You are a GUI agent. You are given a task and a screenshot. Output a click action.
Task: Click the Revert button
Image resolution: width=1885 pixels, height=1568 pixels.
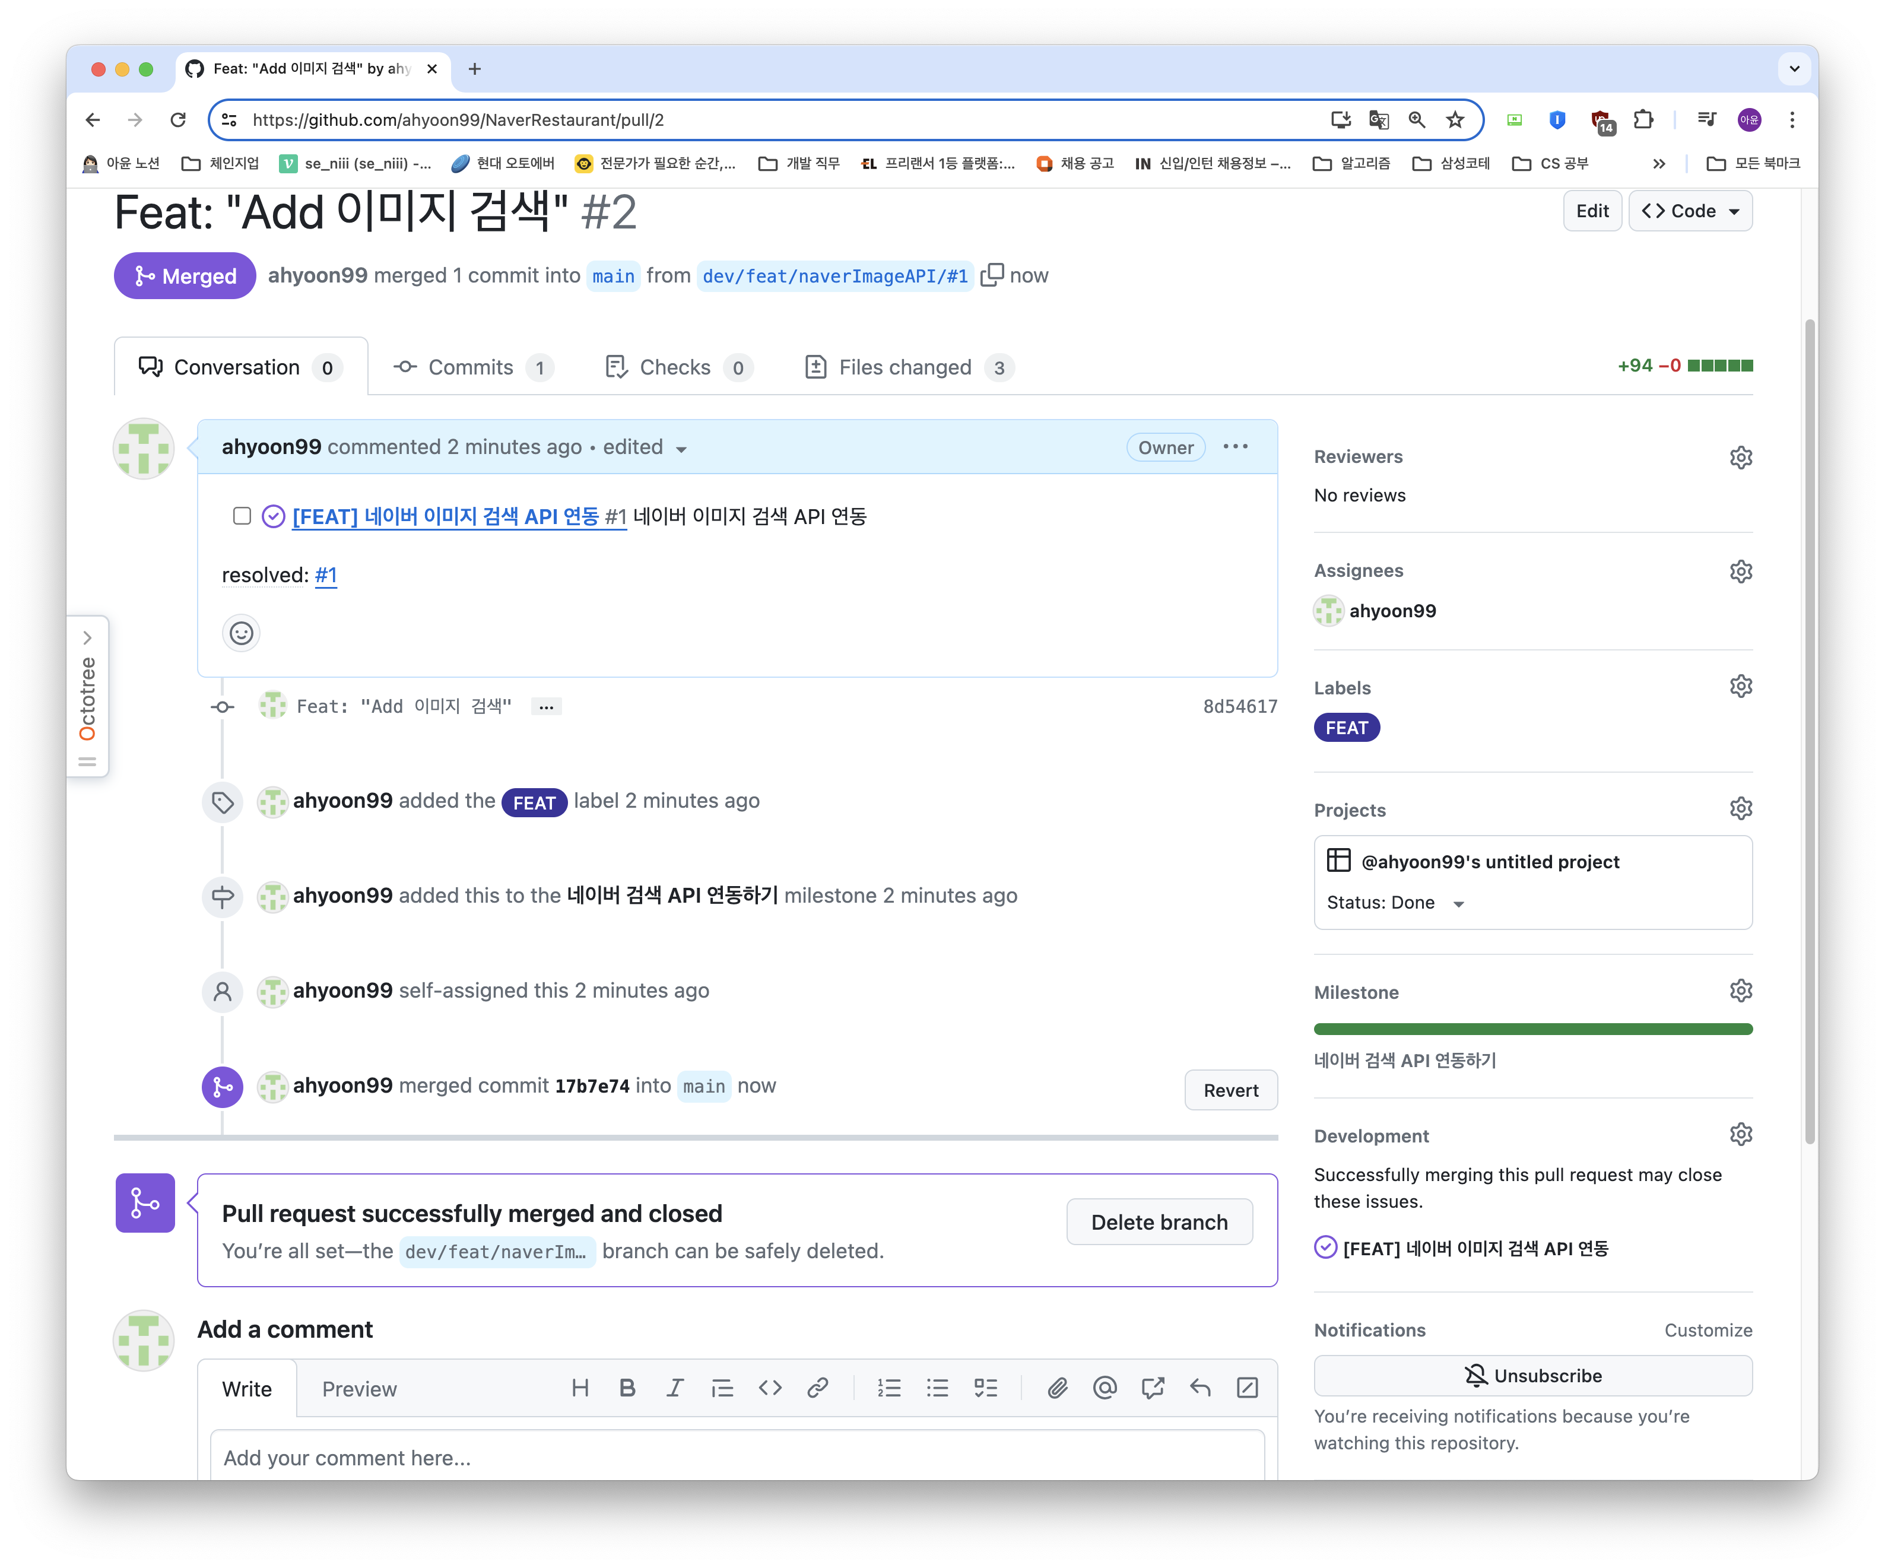pyautogui.click(x=1230, y=1090)
